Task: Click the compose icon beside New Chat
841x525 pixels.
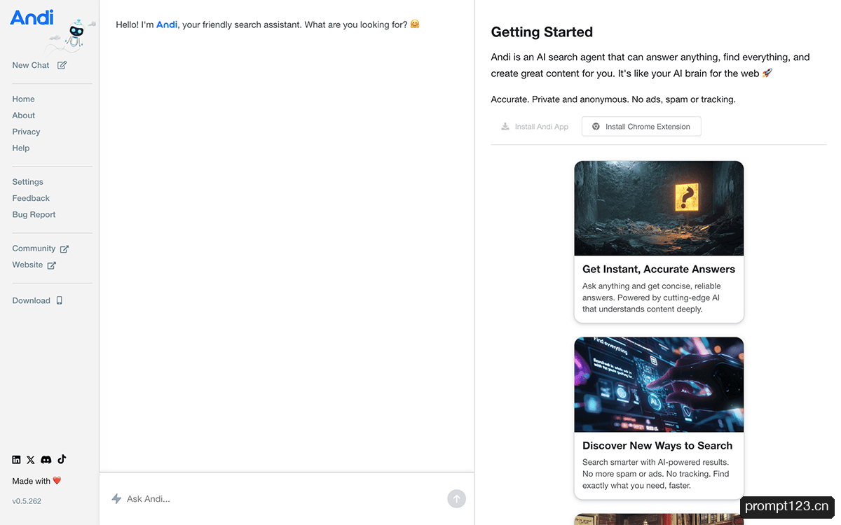Action: tap(62, 65)
